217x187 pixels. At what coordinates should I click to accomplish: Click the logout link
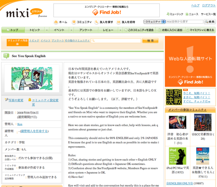(209, 5)
